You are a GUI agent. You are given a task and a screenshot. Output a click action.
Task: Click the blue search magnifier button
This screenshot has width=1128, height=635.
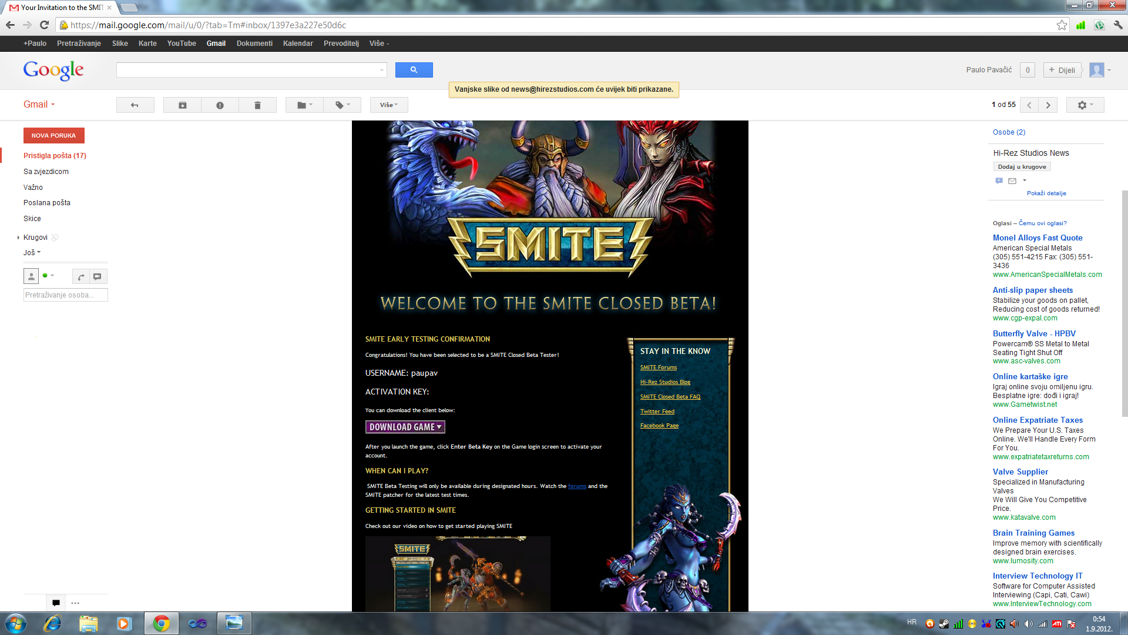(x=414, y=70)
